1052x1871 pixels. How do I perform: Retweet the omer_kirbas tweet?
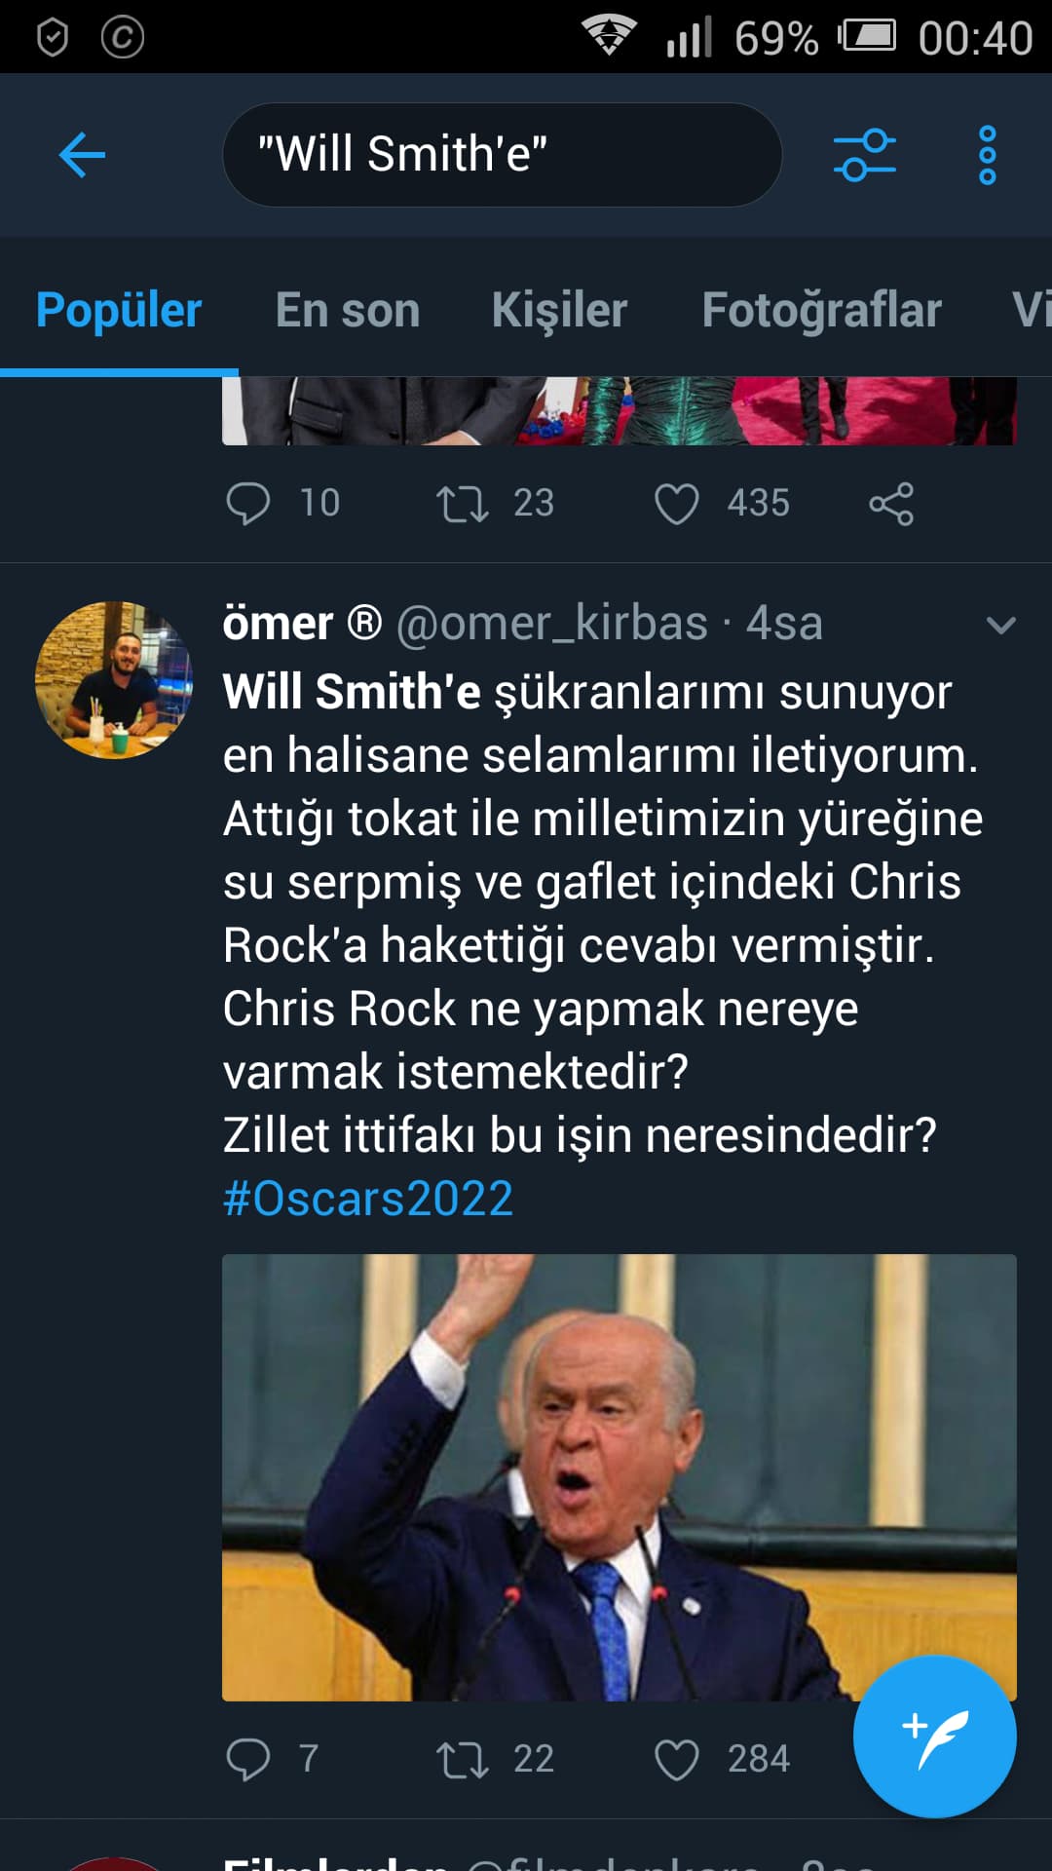[463, 1759]
